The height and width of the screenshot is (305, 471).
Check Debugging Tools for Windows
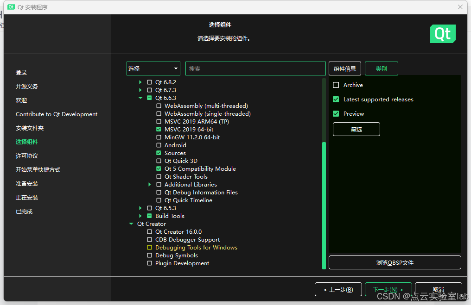[149, 248]
